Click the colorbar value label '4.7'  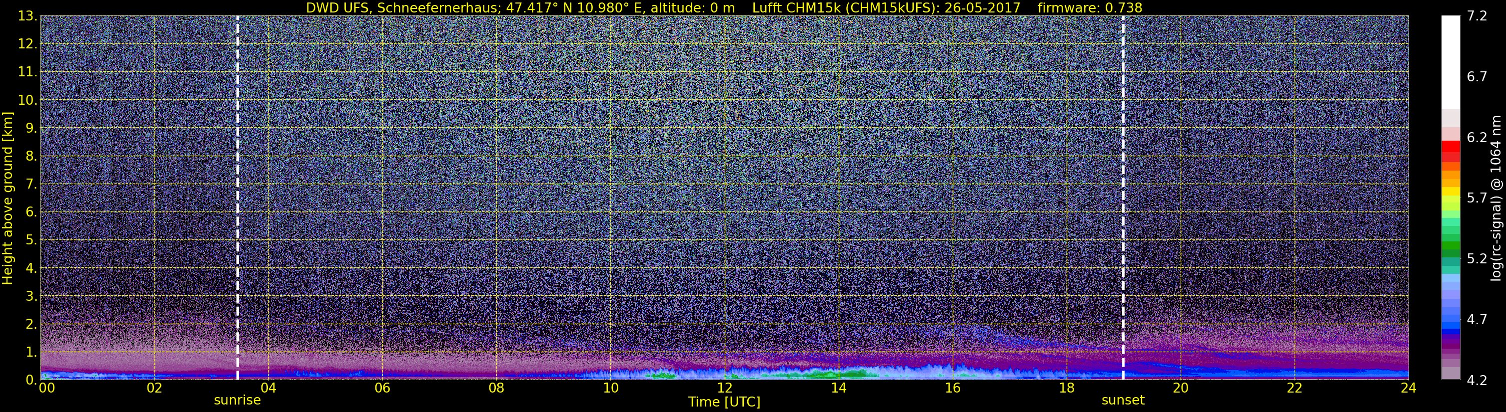pyautogui.click(x=1477, y=320)
